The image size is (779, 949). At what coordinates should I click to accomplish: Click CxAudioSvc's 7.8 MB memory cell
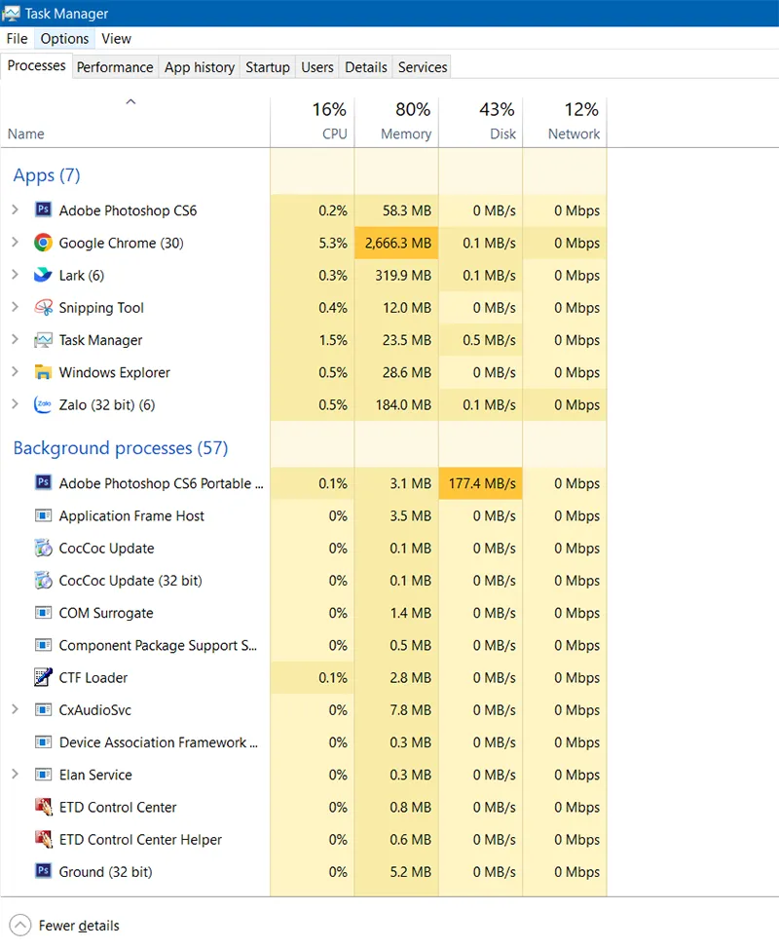point(396,710)
